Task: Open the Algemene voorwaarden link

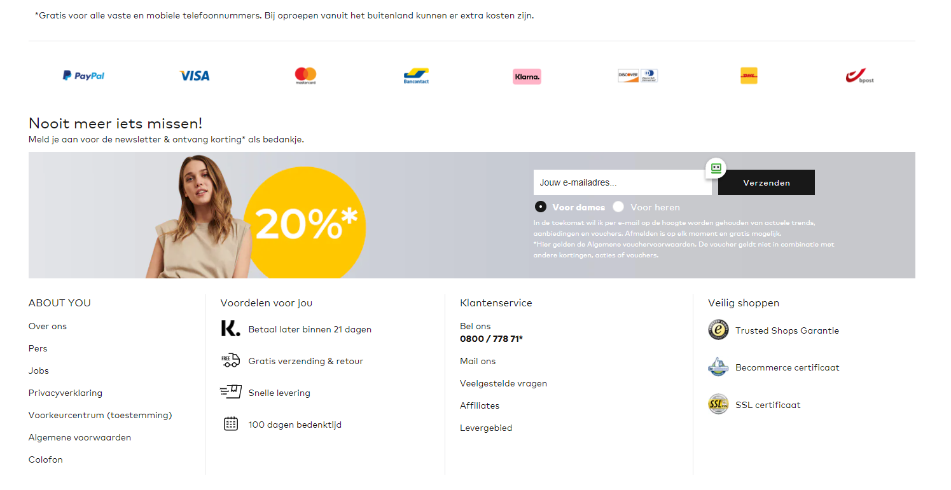Action: coord(80,437)
